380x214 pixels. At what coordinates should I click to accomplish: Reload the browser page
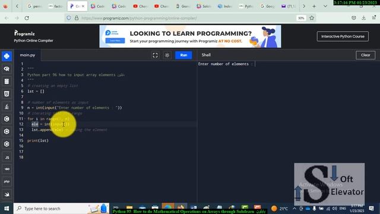(27, 18)
